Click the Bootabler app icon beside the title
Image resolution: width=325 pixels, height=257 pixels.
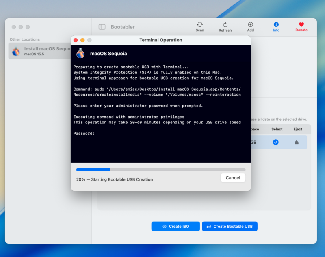point(102,27)
